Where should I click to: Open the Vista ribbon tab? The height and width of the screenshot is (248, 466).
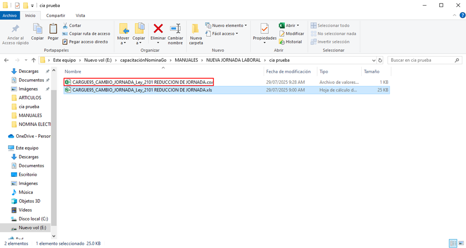click(x=80, y=16)
